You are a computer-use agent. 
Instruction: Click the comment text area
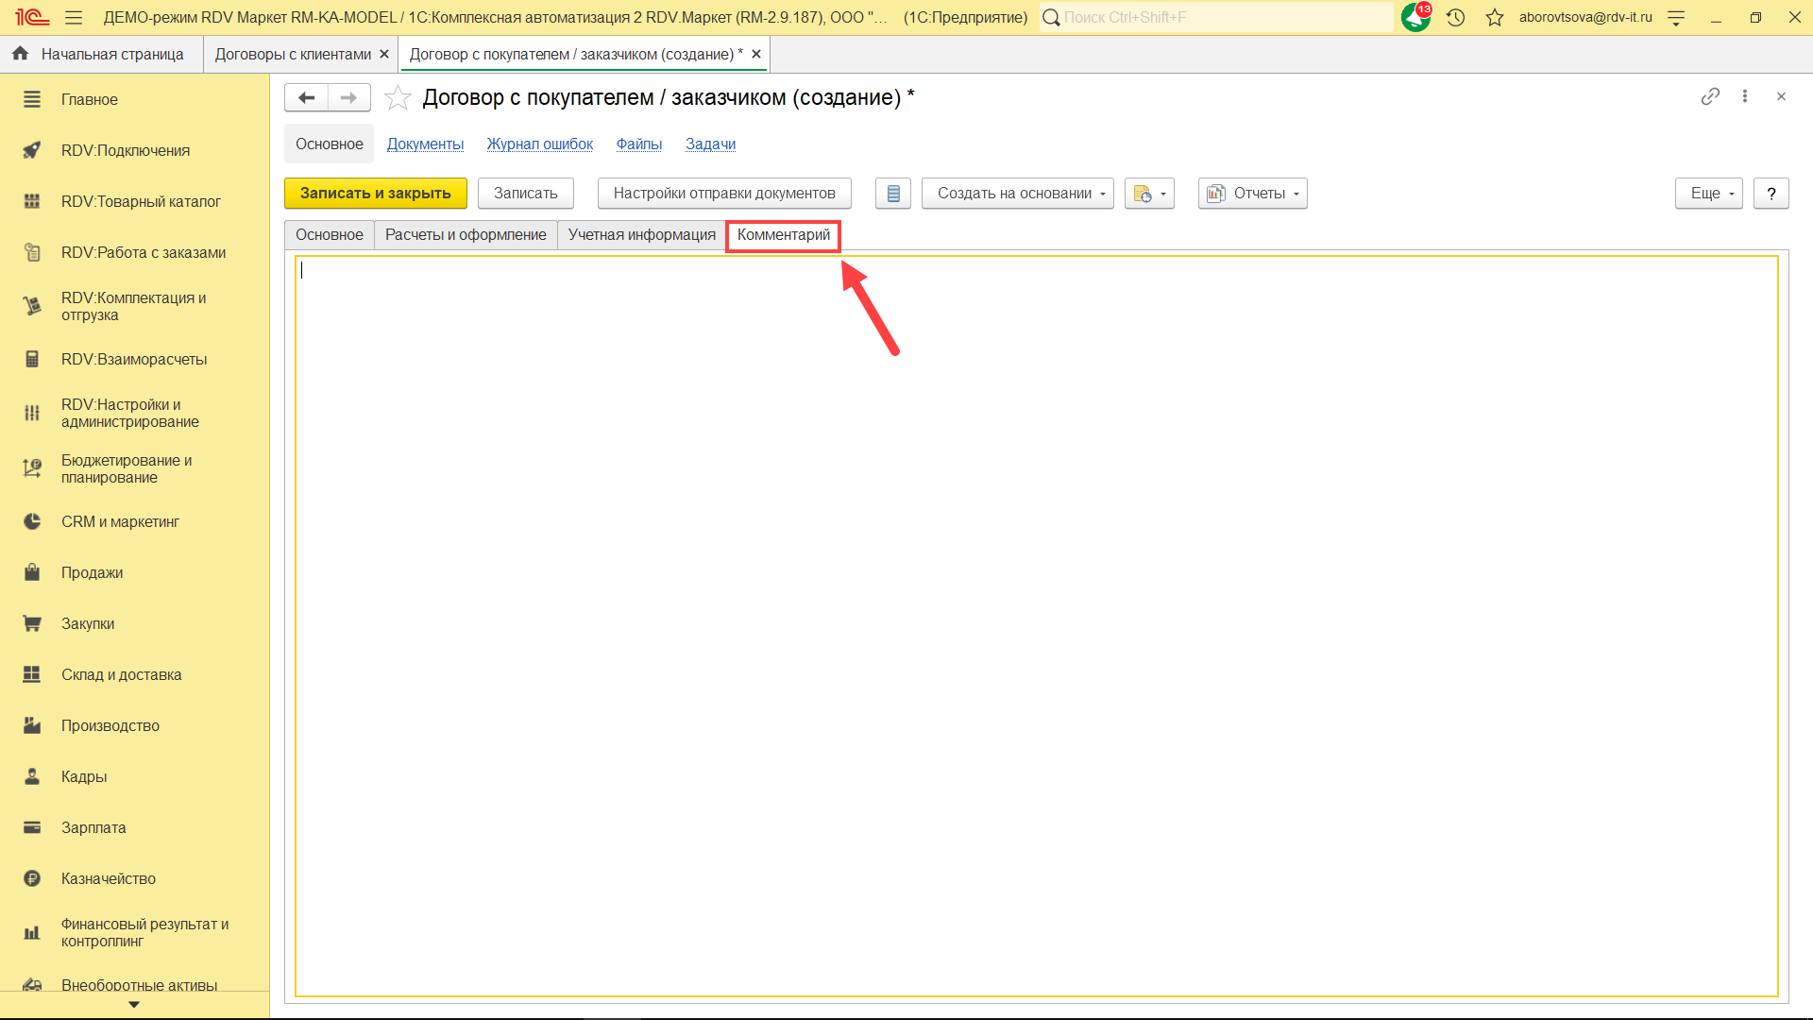point(1036,625)
